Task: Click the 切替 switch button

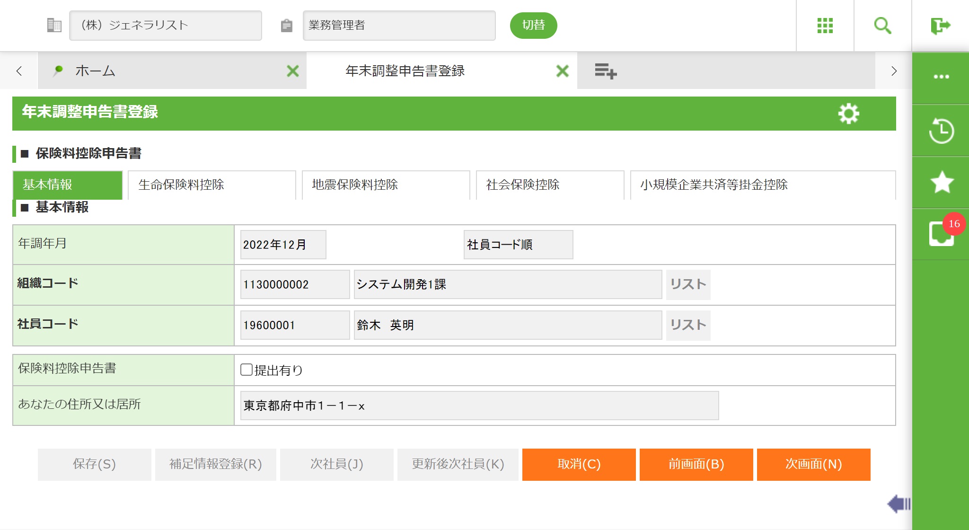Action: click(x=533, y=26)
